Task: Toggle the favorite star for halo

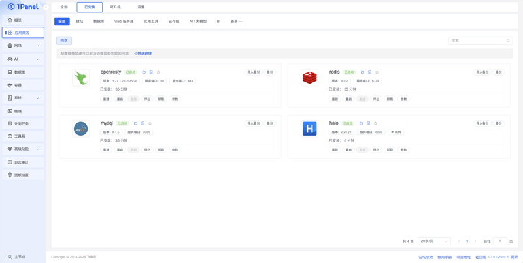Action: click(x=375, y=123)
